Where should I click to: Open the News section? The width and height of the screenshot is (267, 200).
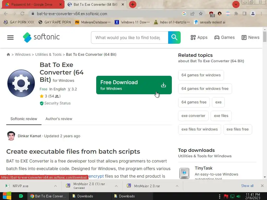coord(251,37)
